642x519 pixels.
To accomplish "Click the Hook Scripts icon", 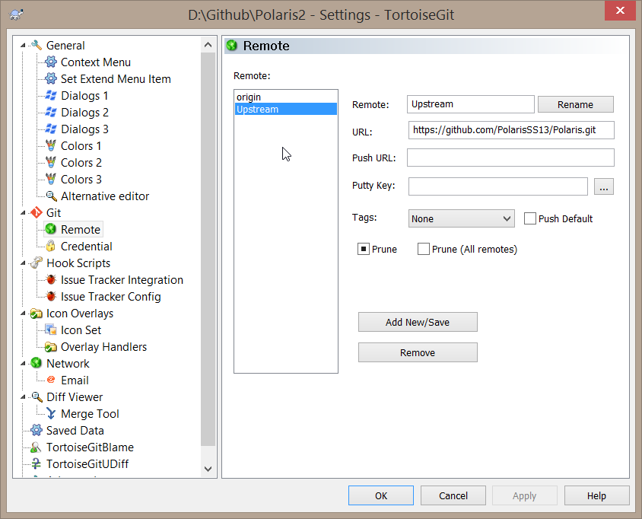I will (37, 263).
